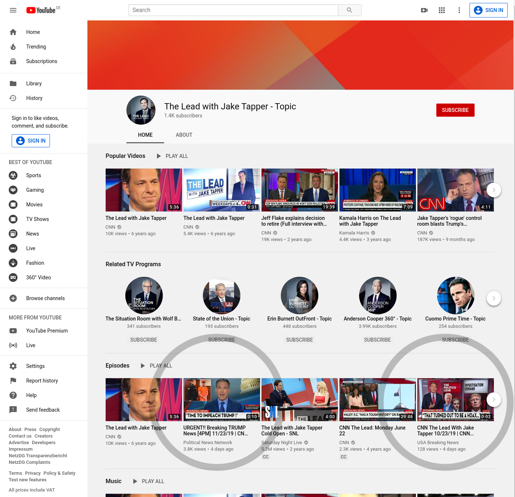Open the Library folder icon
515x497 pixels.
click(x=13, y=84)
